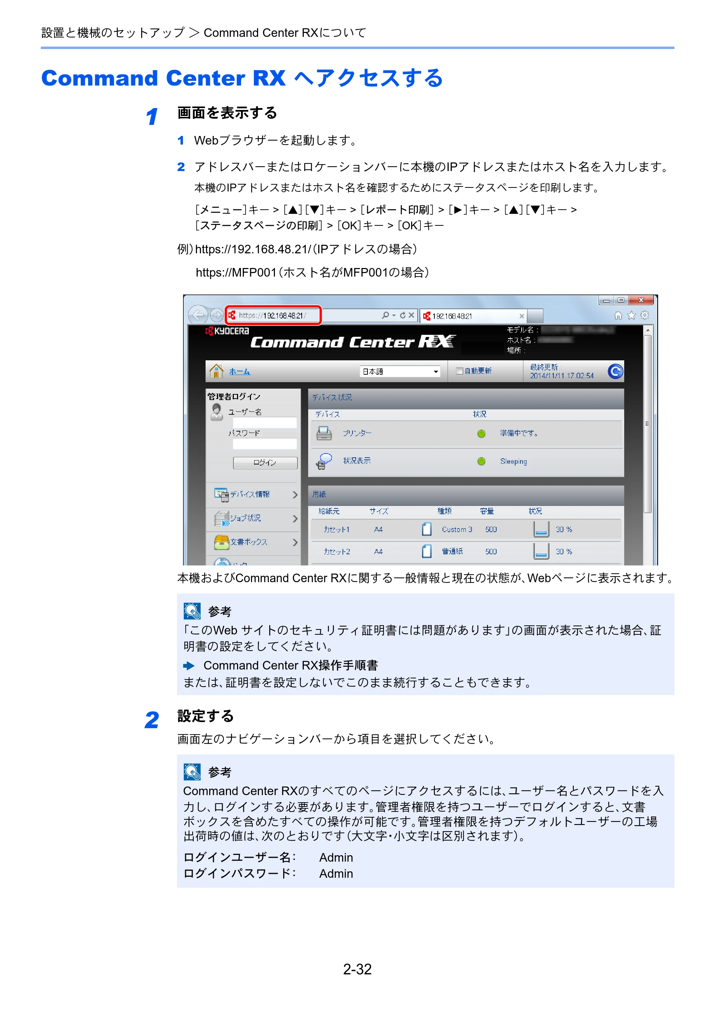This screenshot has height=1013, width=715.
Task: Expand the デバイス情報 menu chevron
Action: (295, 495)
